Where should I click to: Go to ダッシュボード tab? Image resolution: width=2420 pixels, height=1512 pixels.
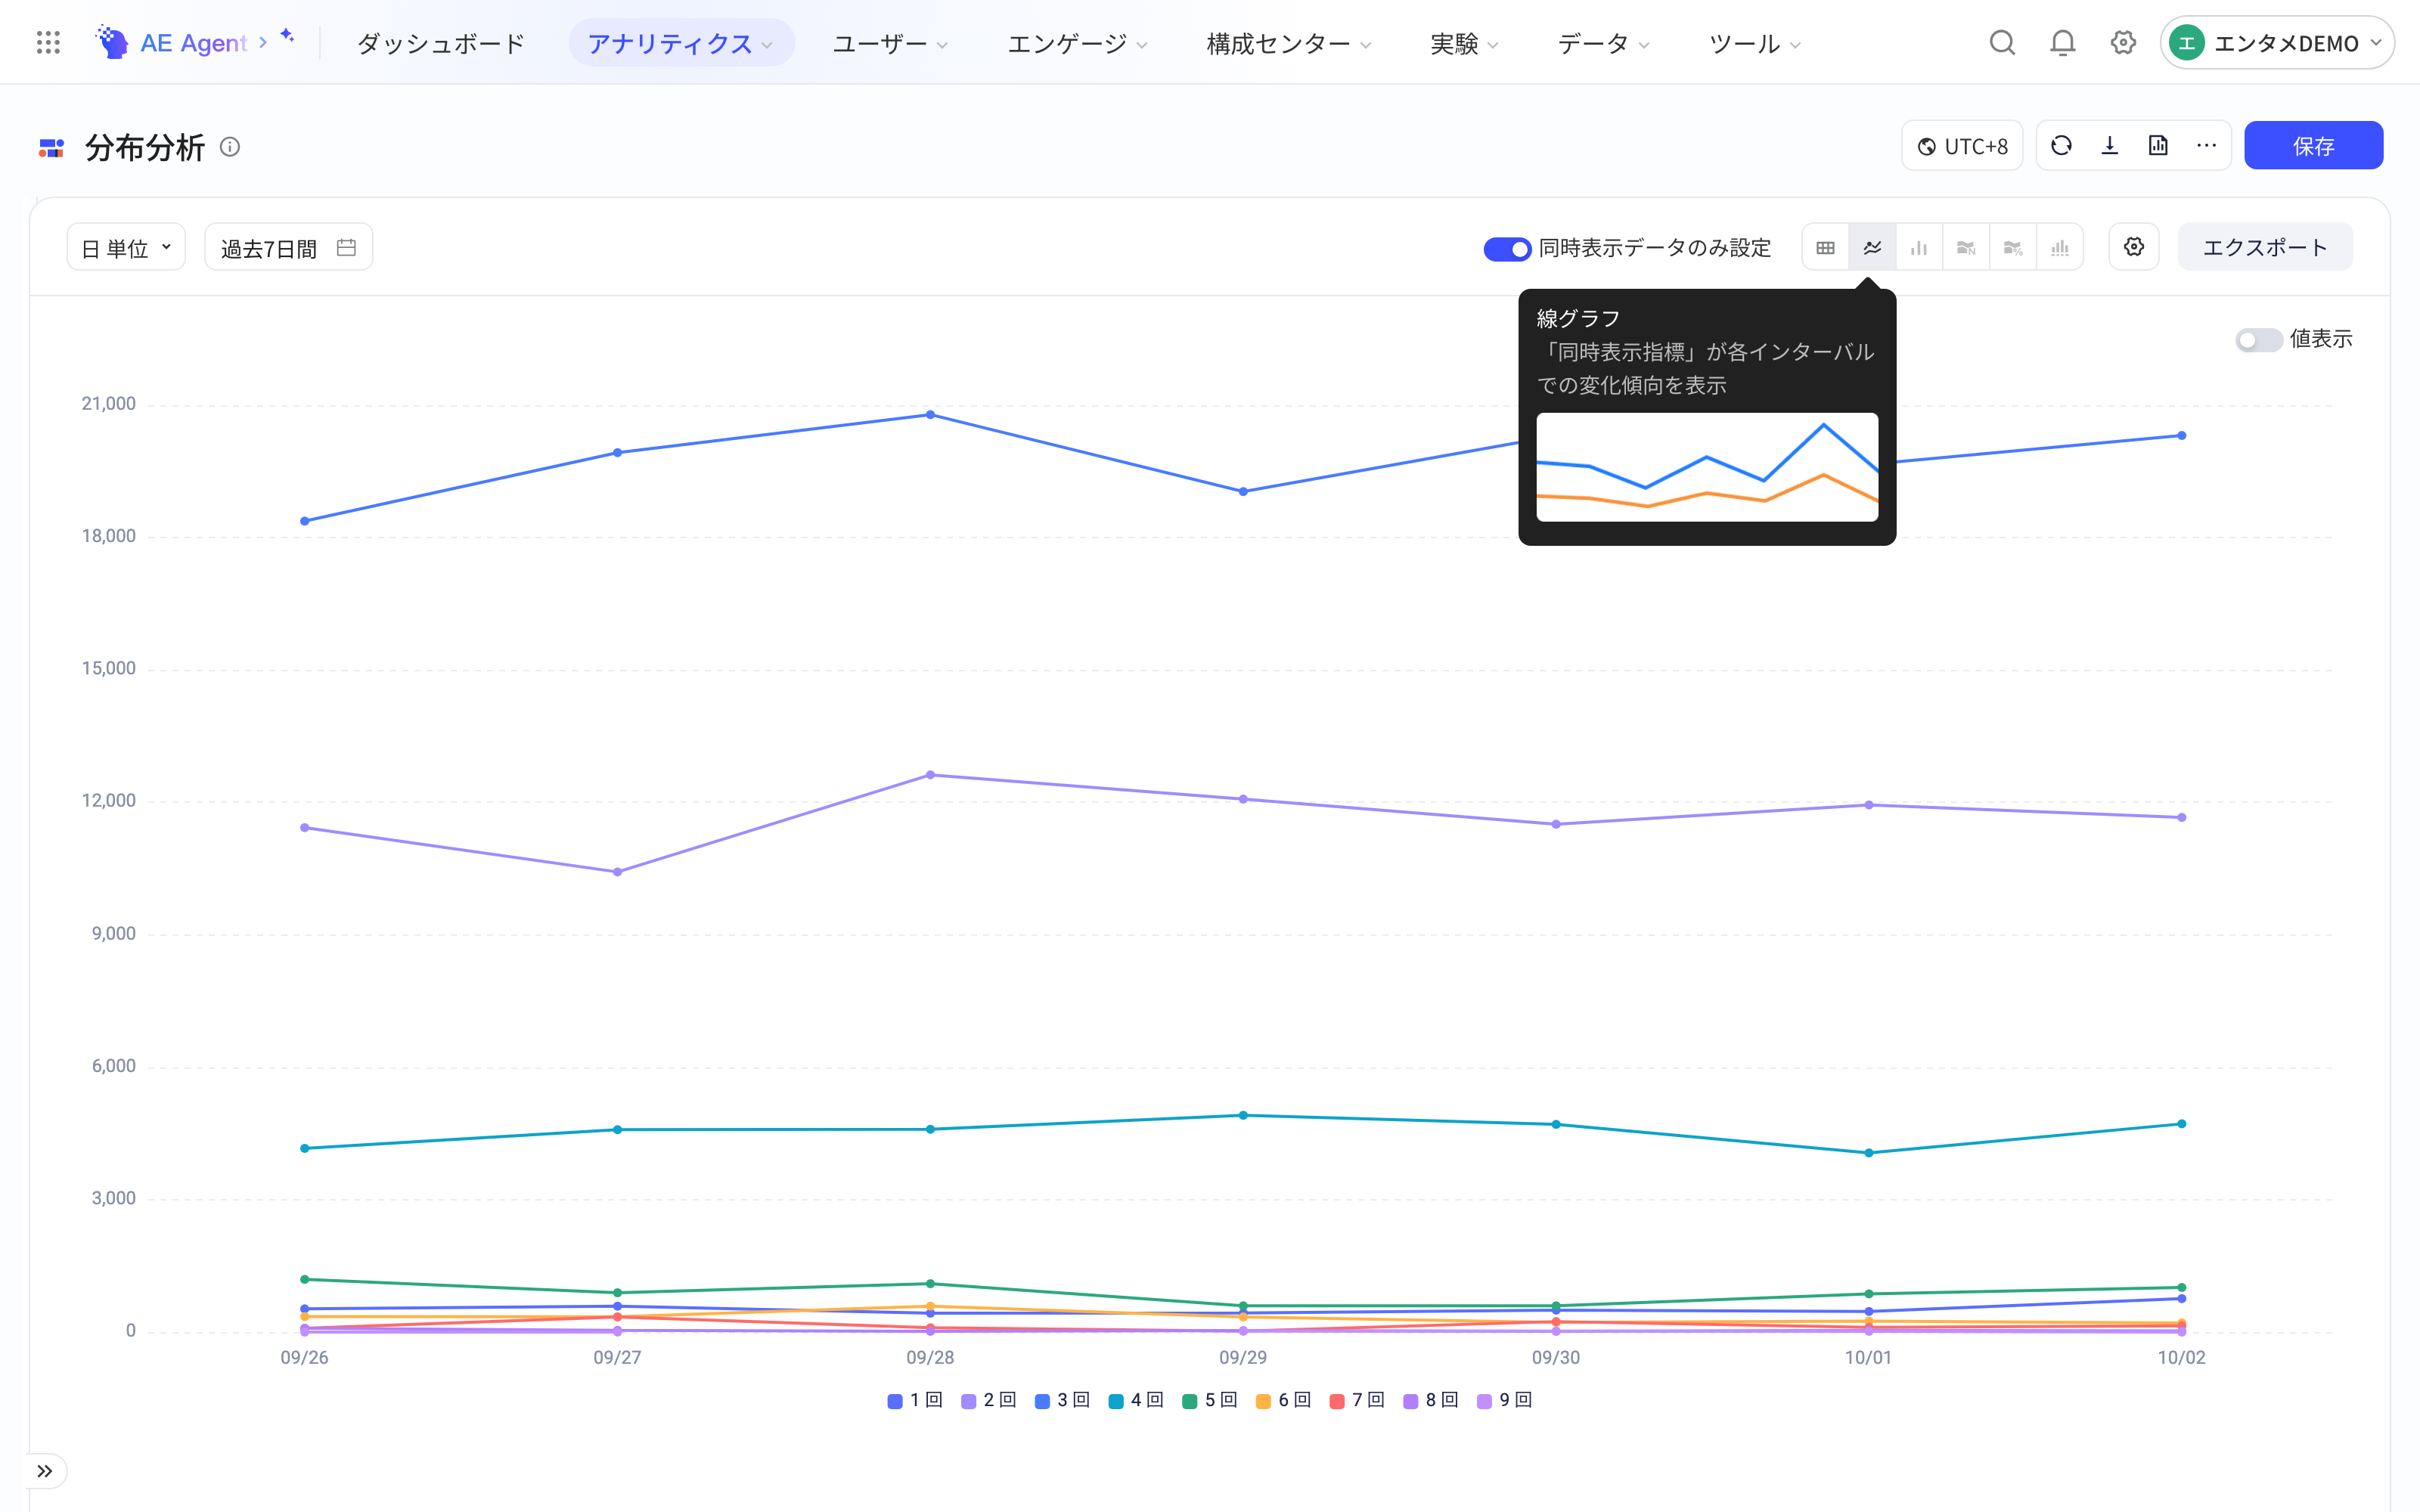(x=441, y=43)
